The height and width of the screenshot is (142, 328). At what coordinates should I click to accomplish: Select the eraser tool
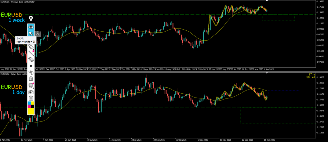click(31, 59)
